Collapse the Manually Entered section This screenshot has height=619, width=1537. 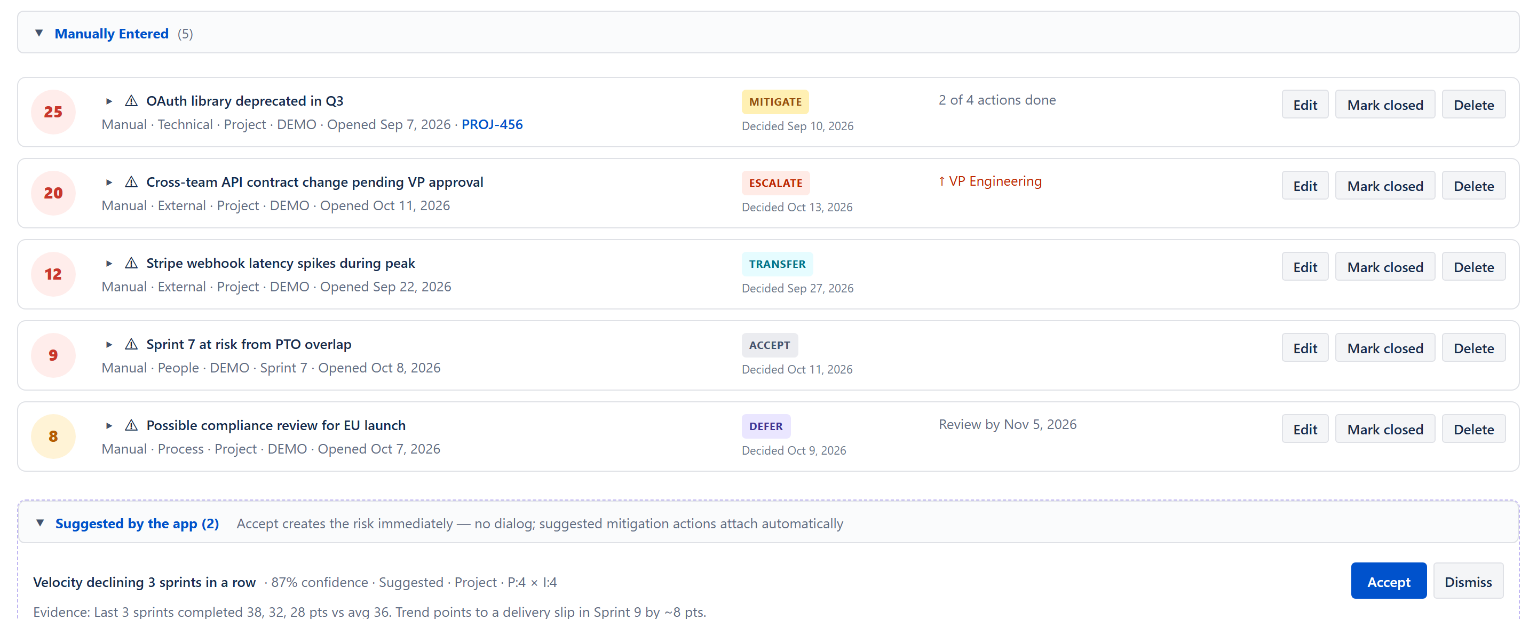tap(39, 33)
